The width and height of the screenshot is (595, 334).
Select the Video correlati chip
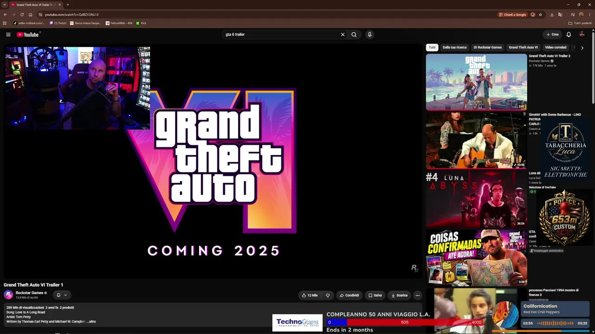[x=556, y=47]
